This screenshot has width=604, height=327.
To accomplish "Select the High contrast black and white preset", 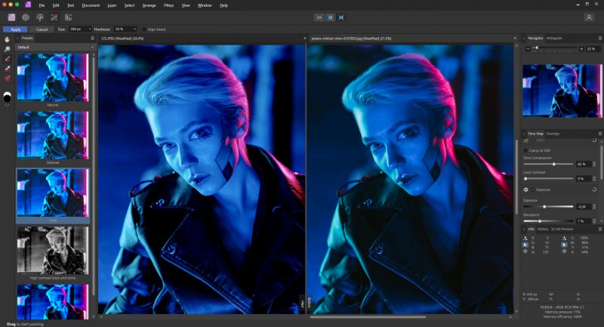I will [x=53, y=251].
